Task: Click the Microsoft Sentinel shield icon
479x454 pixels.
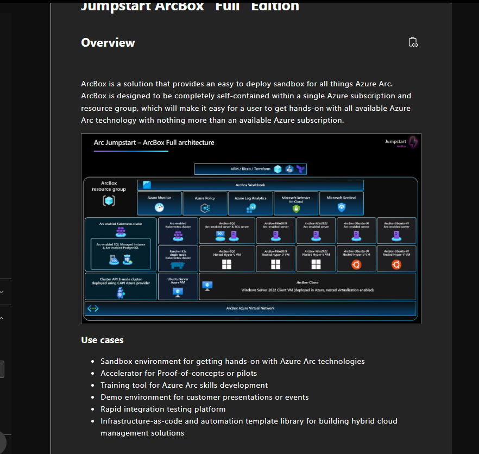Action: click(x=342, y=208)
